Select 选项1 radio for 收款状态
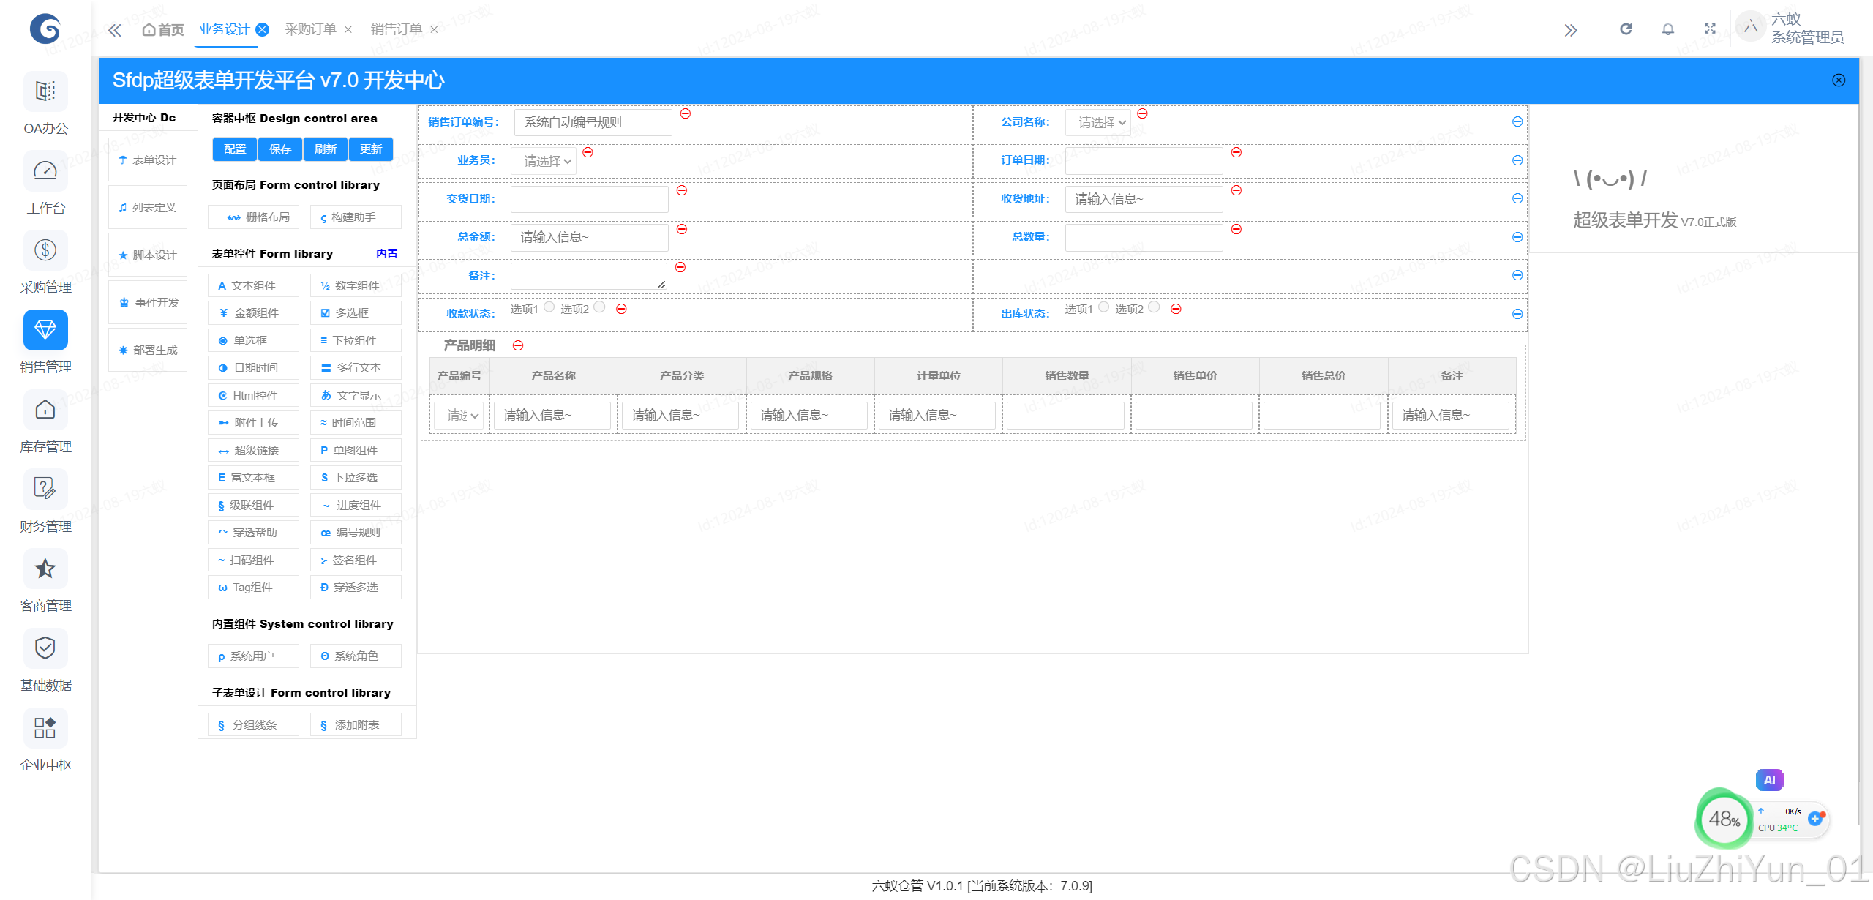This screenshot has width=1873, height=900. 549,307
